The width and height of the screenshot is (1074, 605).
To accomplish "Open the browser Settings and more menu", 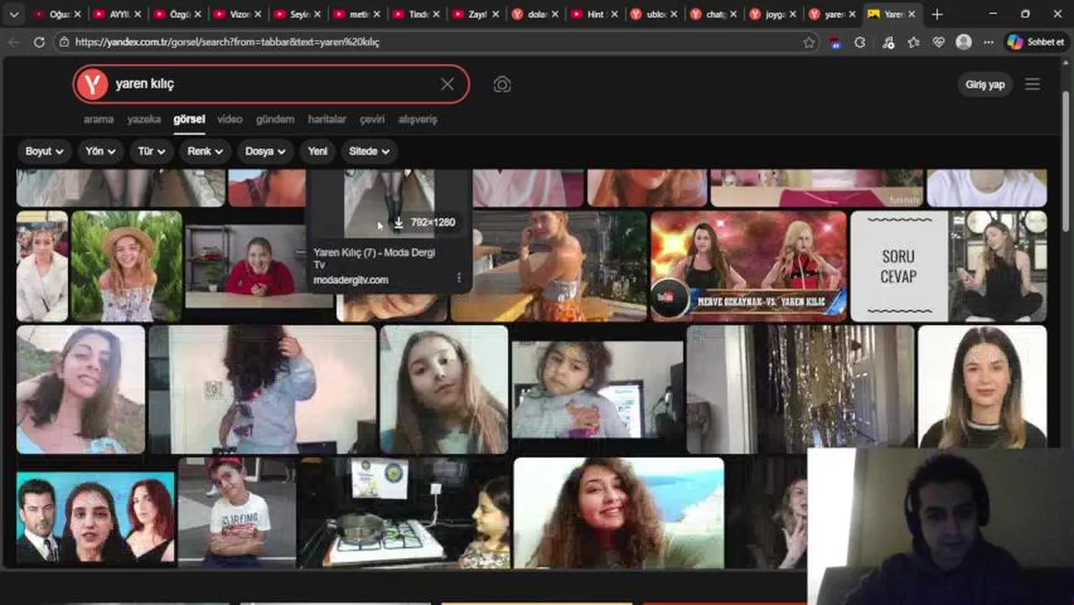I will point(988,42).
